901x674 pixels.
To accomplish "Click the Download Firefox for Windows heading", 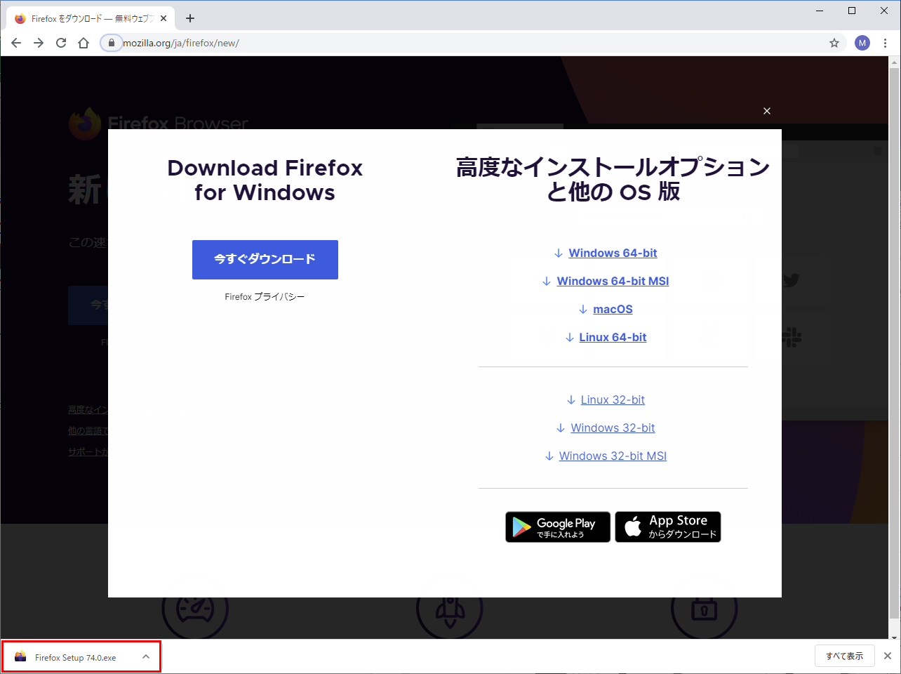I will point(265,180).
